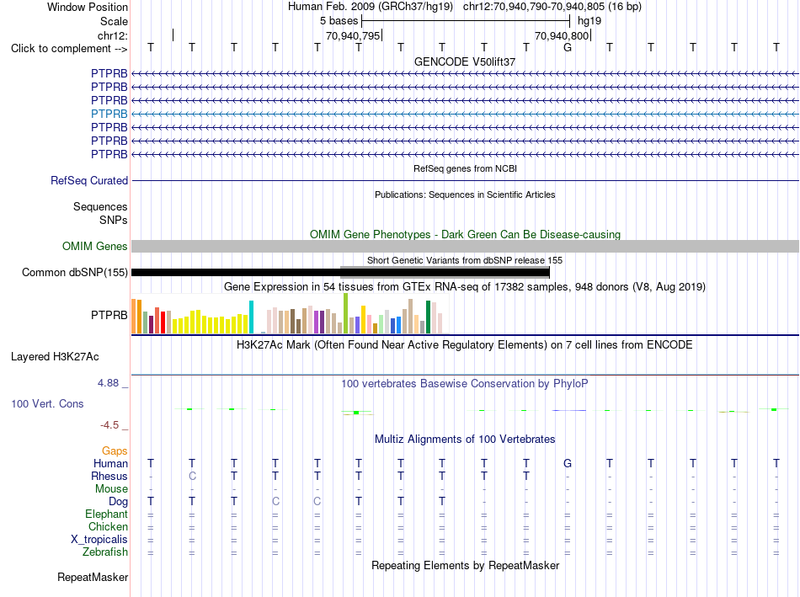
Task: Click the dark green GTEx expression bar
Action: click(428, 317)
